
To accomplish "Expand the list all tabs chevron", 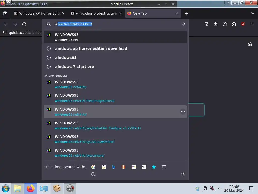I will point(253,13).
